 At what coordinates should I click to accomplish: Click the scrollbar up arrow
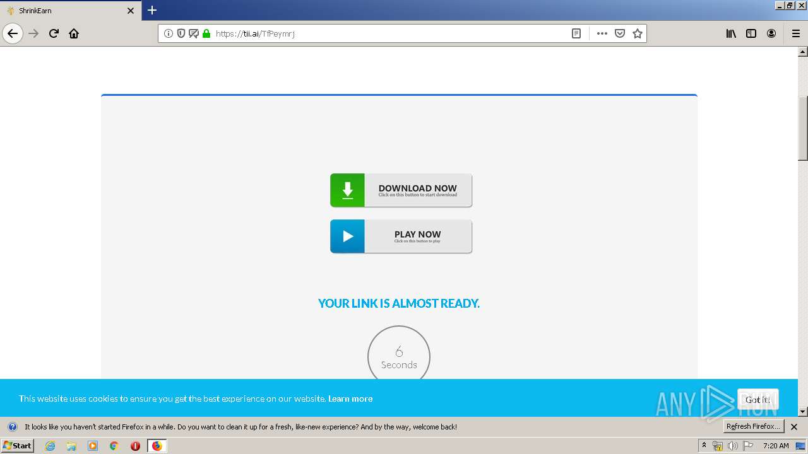click(803, 52)
